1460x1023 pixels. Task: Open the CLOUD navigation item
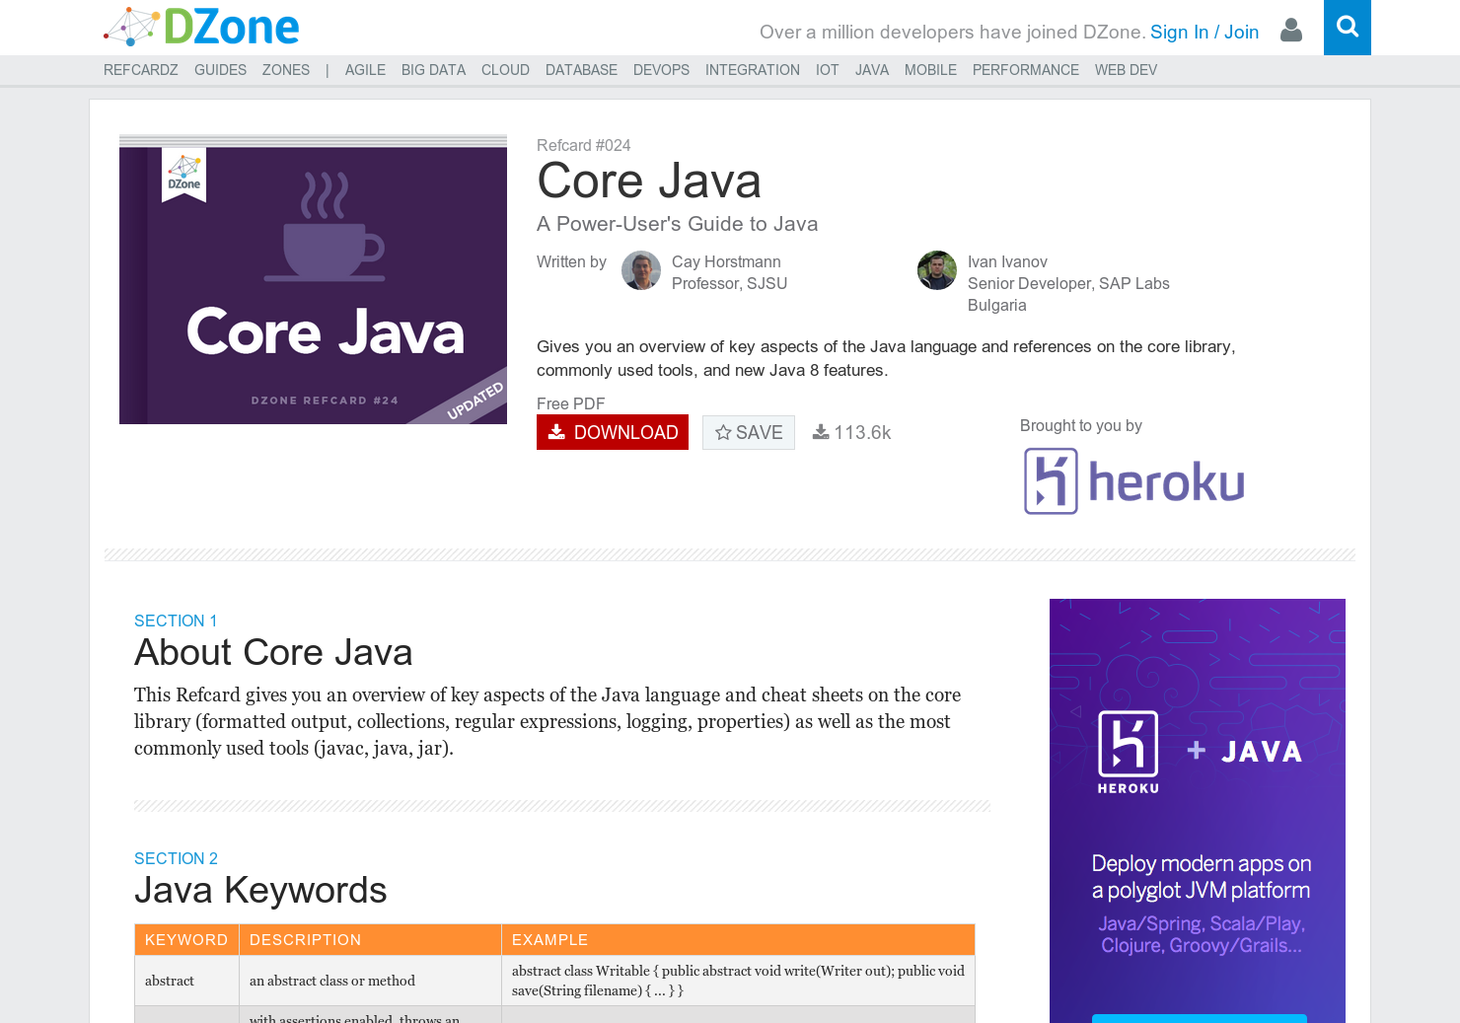coord(505,70)
